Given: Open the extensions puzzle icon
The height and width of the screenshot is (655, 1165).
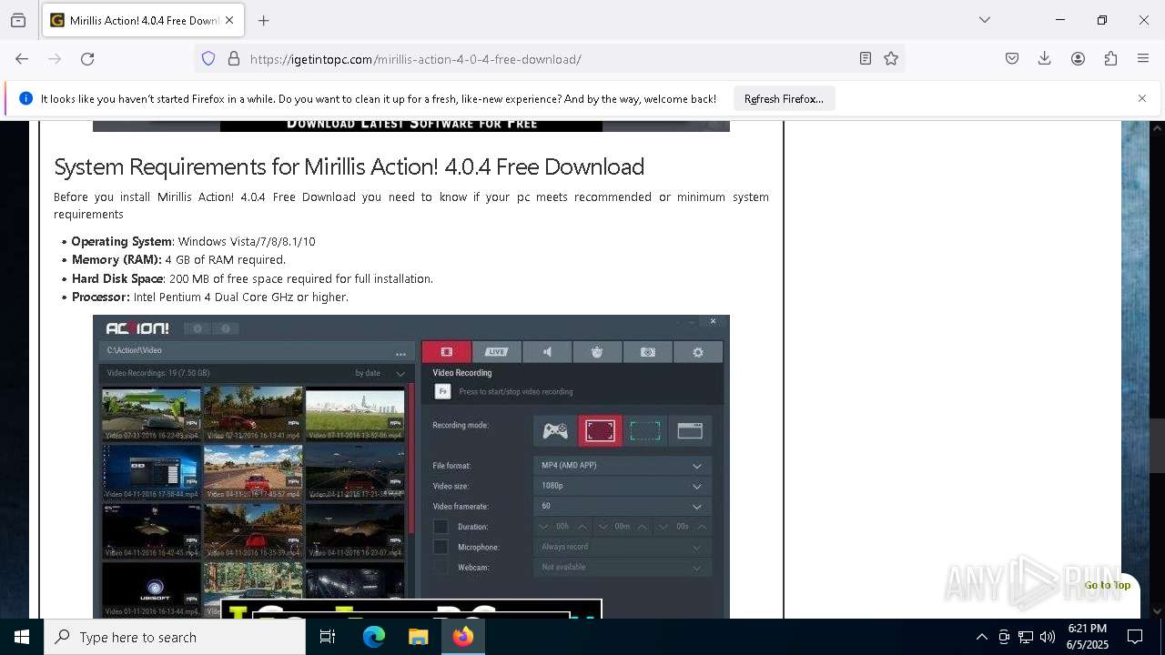Looking at the screenshot, I should pos(1110,58).
